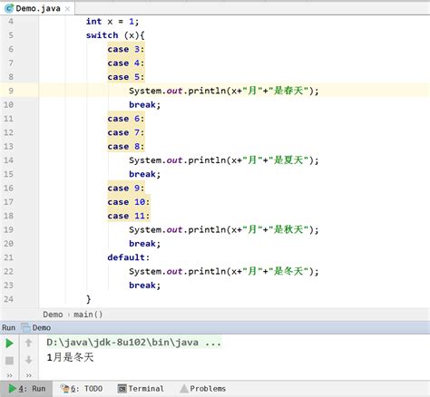Viewport: 430px width, 397px height.
Task: Expand more run actions chevron at left
Action: pos(9,375)
